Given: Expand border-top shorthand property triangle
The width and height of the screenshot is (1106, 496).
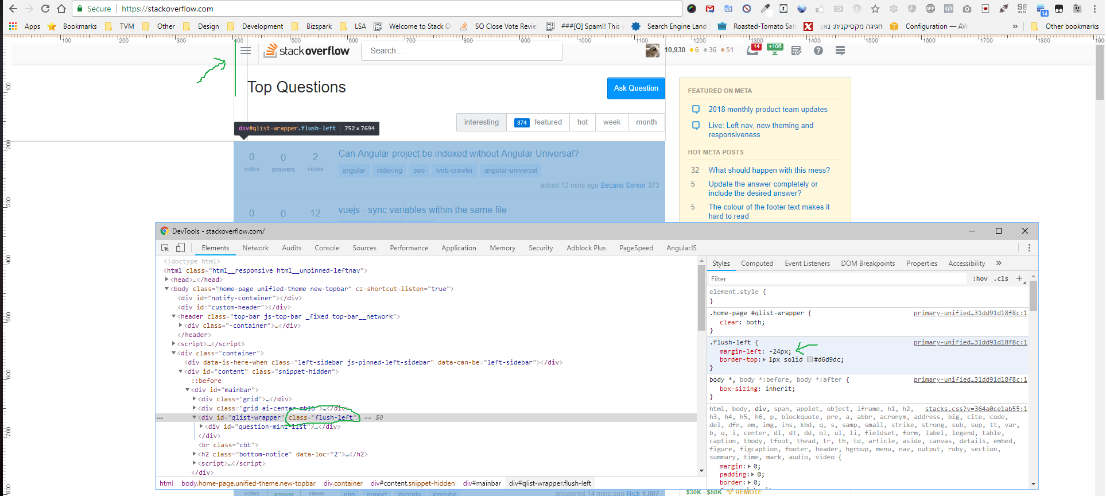Looking at the screenshot, I should (x=764, y=359).
